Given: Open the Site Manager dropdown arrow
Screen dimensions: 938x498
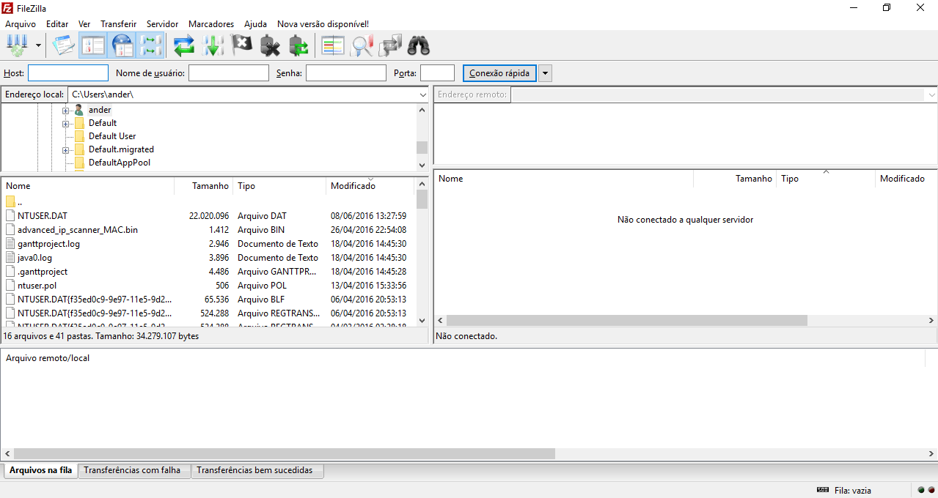Looking at the screenshot, I should [38, 46].
